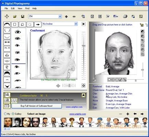Select the eyebrows feature icon
Image resolution: width=149 pixels, height=137 pixels.
pyautogui.click(x=7, y=49)
